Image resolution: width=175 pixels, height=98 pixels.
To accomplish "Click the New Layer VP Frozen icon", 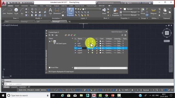I will 69,35.
